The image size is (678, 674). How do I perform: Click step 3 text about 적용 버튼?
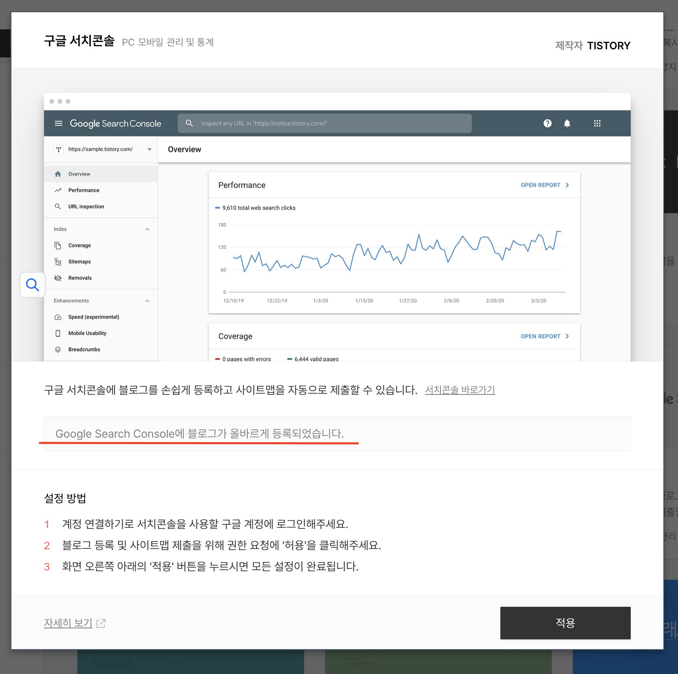pos(210,566)
